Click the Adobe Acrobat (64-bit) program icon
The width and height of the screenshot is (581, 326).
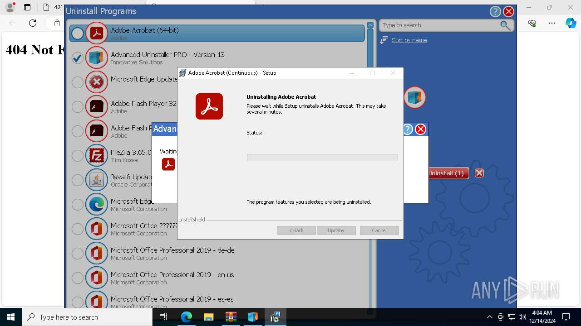click(x=96, y=33)
